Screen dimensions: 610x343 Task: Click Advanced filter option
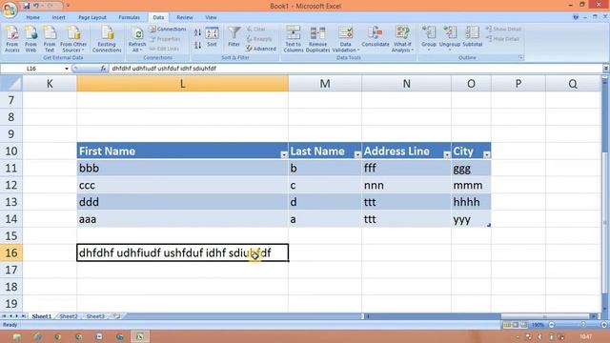tap(260, 49)
